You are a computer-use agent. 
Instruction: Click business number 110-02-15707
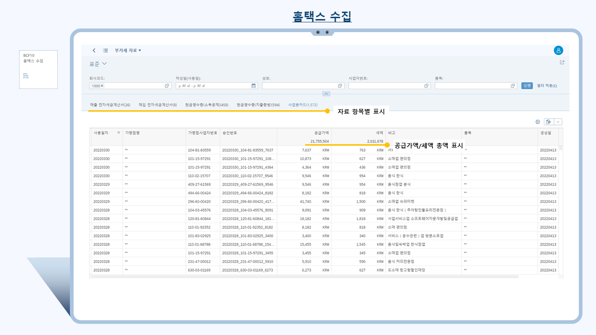(199, 176)
